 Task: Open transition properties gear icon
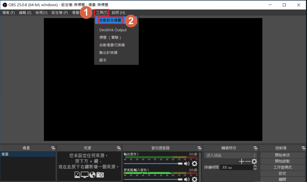click(x=254, y=162)
